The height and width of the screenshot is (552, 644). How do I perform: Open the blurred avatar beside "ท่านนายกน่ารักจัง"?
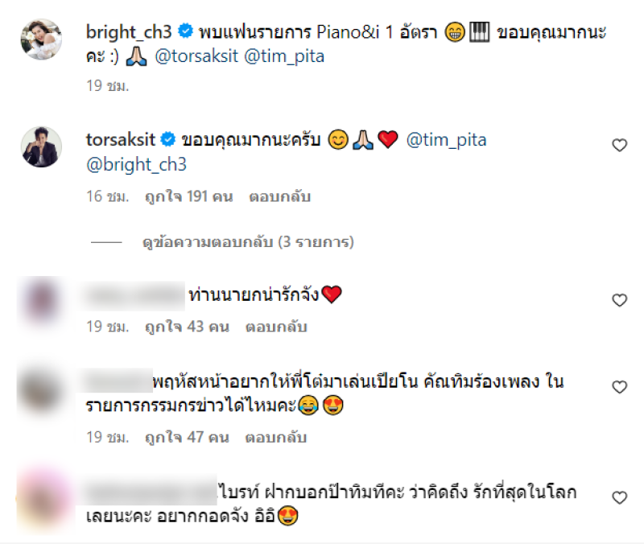tap(39, 300)
